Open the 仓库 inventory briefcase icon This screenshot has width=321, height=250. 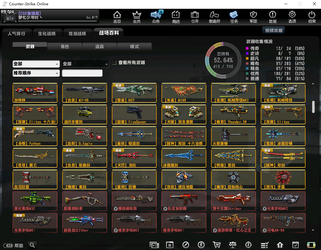pos(195,17)
